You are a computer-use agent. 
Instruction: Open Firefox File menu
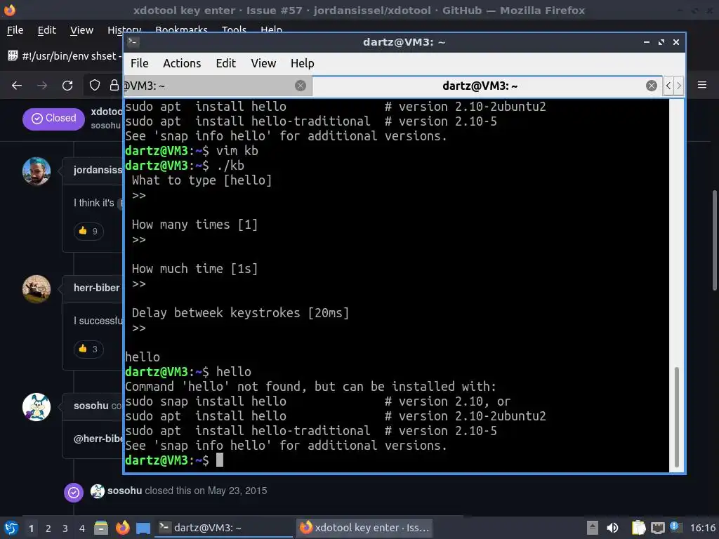[x=15, y=30]
